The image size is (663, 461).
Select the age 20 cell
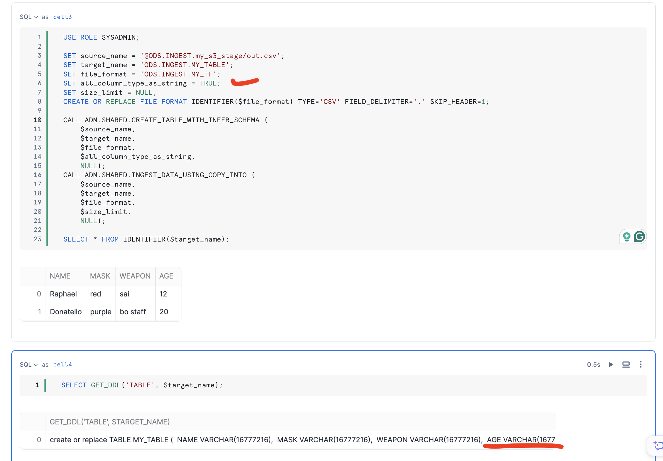pos(168,312)
